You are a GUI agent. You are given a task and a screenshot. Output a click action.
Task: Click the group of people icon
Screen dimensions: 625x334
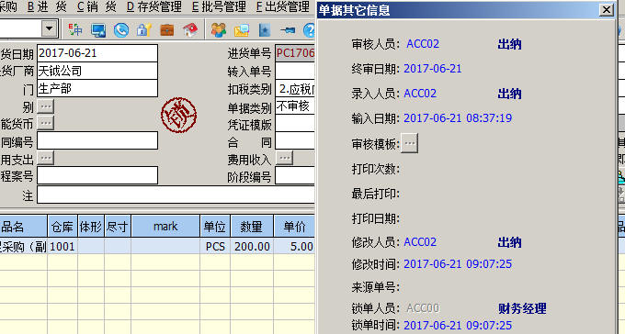(x=218, y=30)
